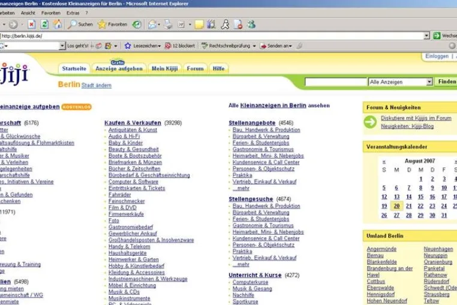Click the AIM running man icon
The width and height of the screenshot is (457, 305).
225,25
